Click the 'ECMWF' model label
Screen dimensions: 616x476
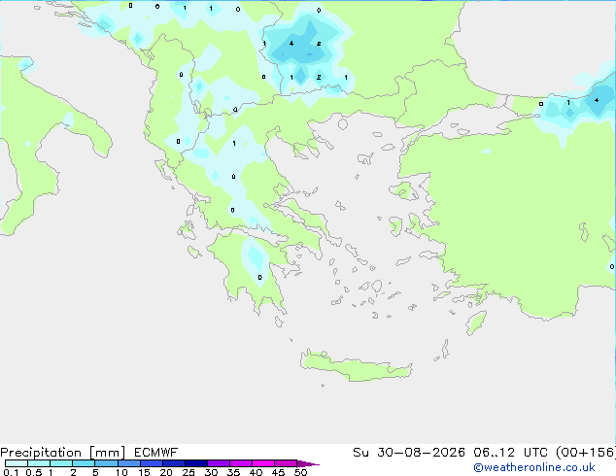point(155,452)
